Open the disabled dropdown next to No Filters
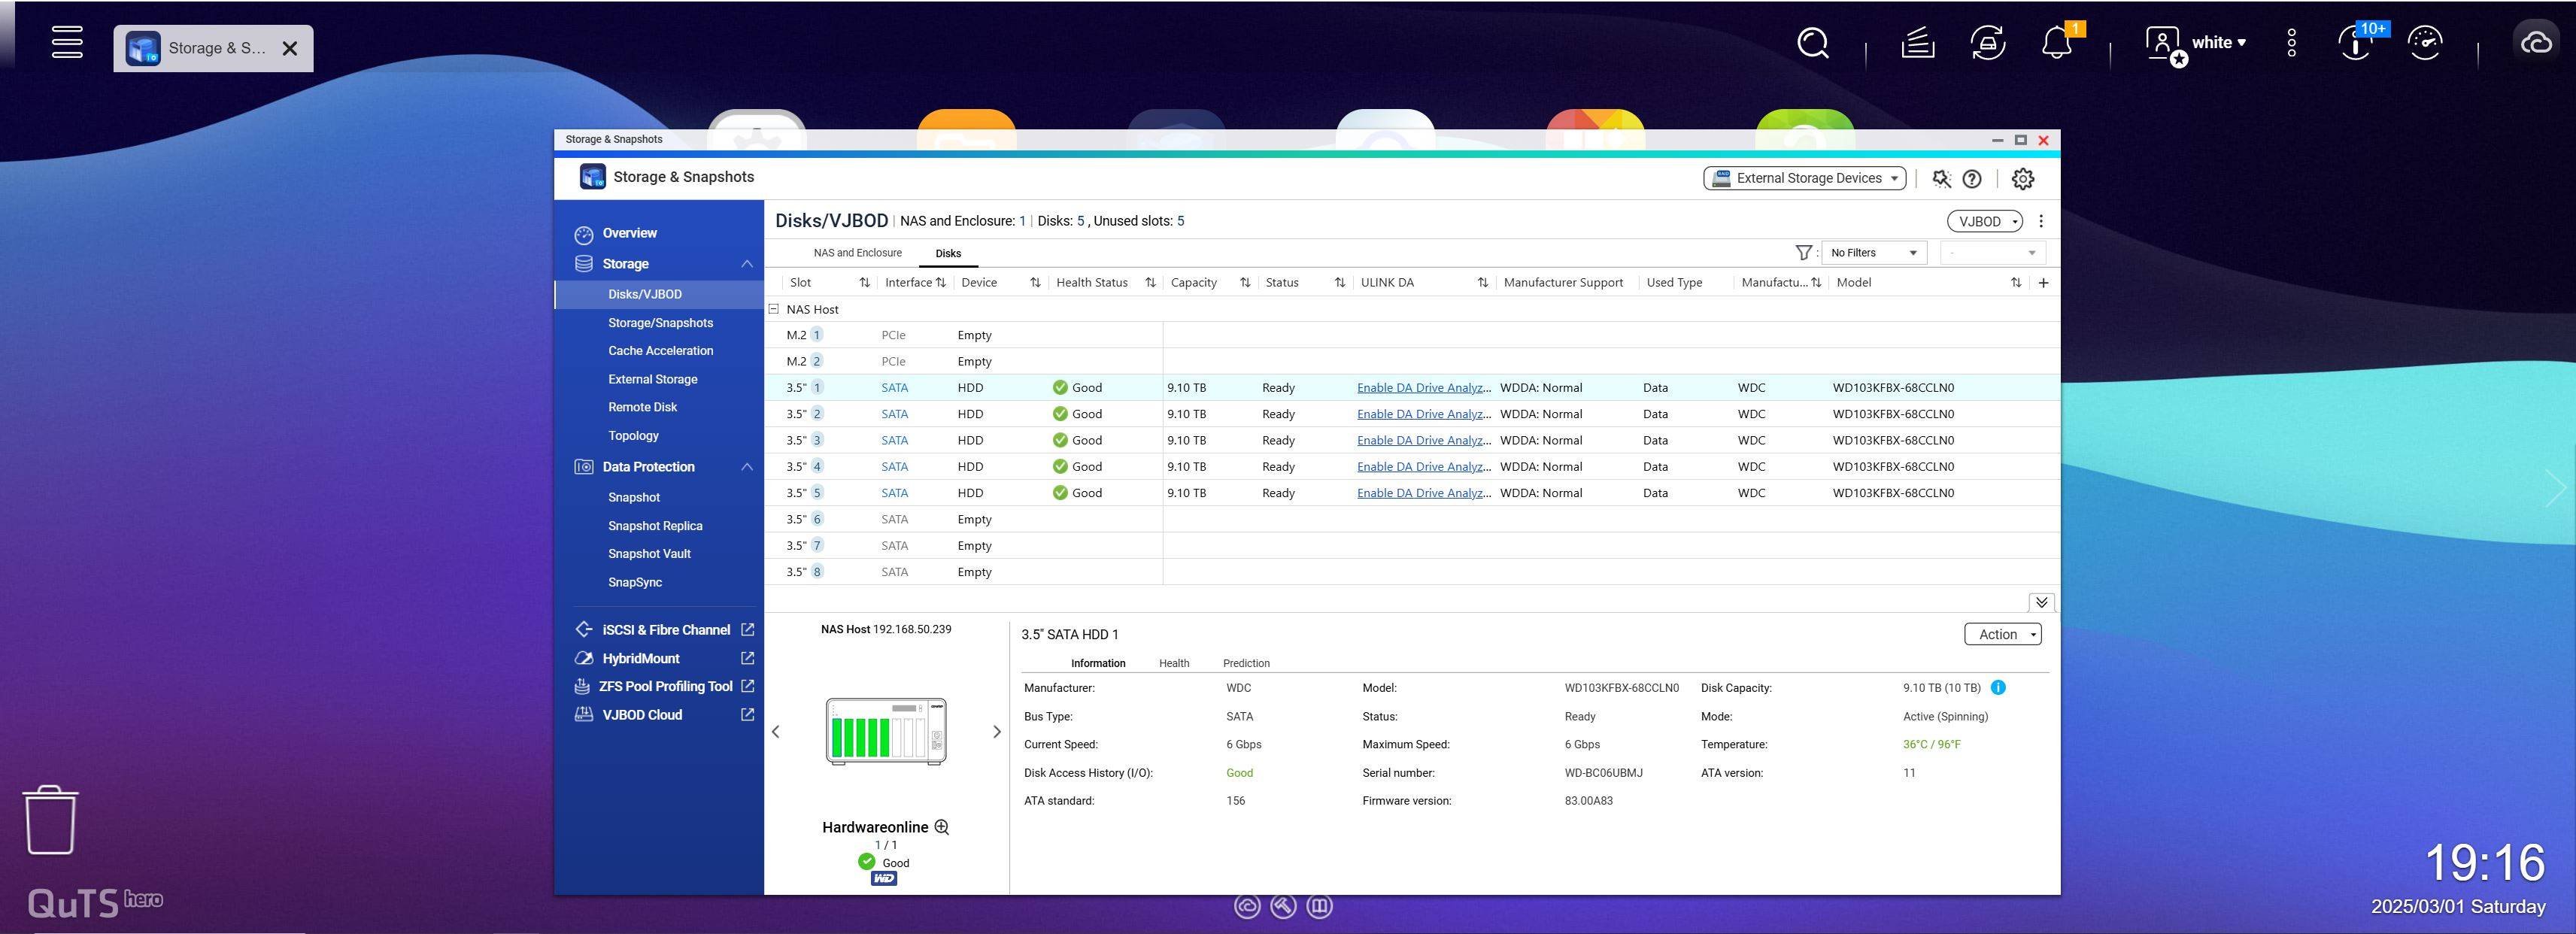This screenshot has height=934, width=2576. [1992, 253]
